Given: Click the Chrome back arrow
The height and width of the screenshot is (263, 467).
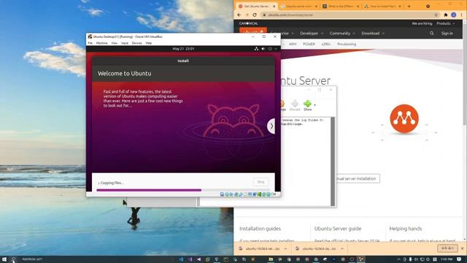Looking at the screenshot, I should point(239,15).
